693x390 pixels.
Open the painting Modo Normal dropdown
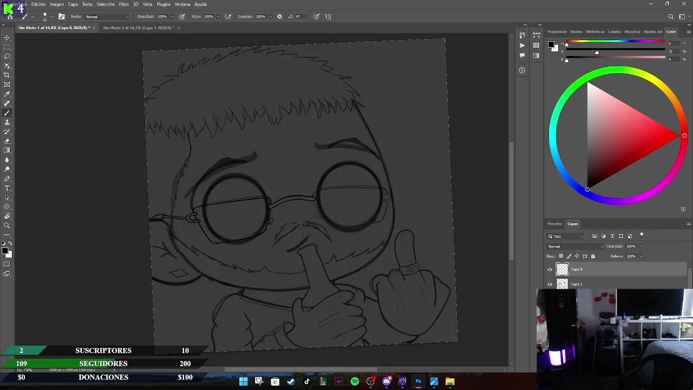107,17
